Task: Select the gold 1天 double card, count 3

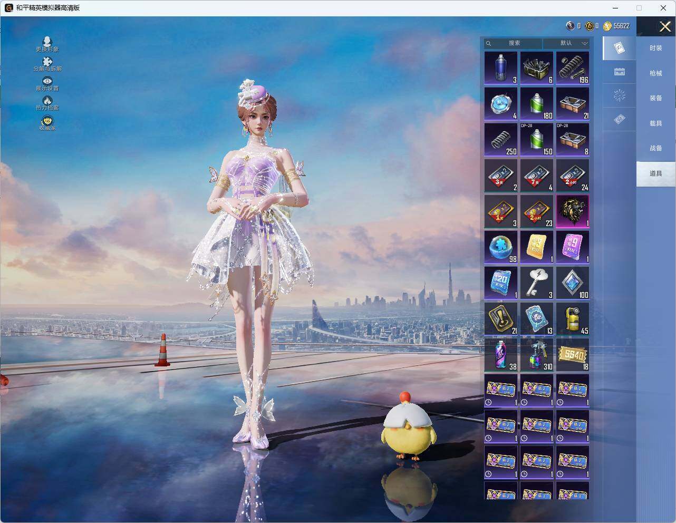Action: tap(501, 211)
